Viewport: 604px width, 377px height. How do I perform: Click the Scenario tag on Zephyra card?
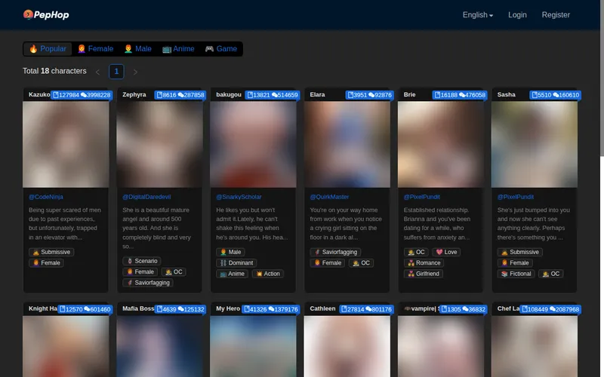(142, 261)
